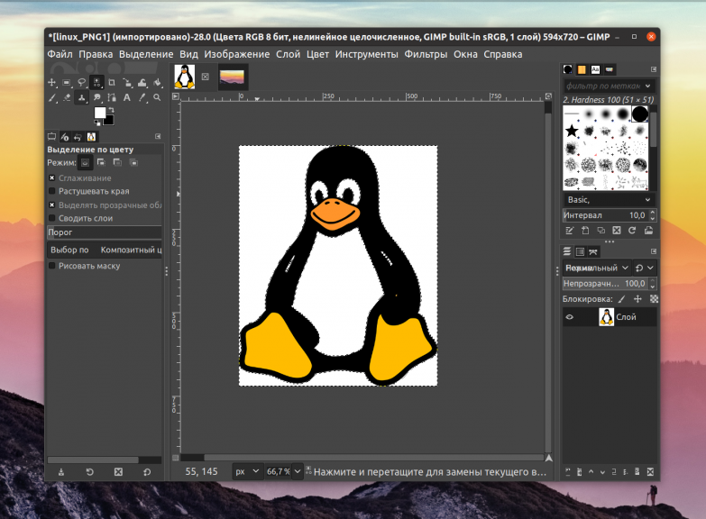
Task: Open the Выделение menu
Action: (146, 54)
